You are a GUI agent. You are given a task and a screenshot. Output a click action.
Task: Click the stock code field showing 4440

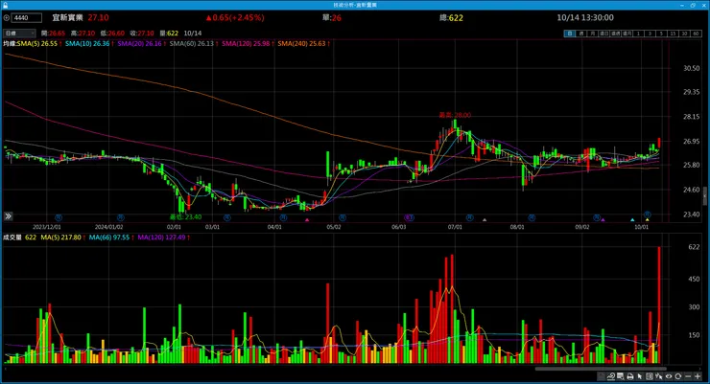pos(27,18)
